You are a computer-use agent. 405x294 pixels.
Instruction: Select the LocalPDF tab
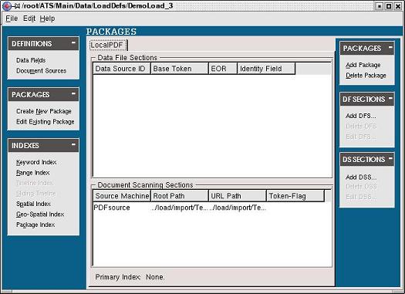[x=108, y=46]
